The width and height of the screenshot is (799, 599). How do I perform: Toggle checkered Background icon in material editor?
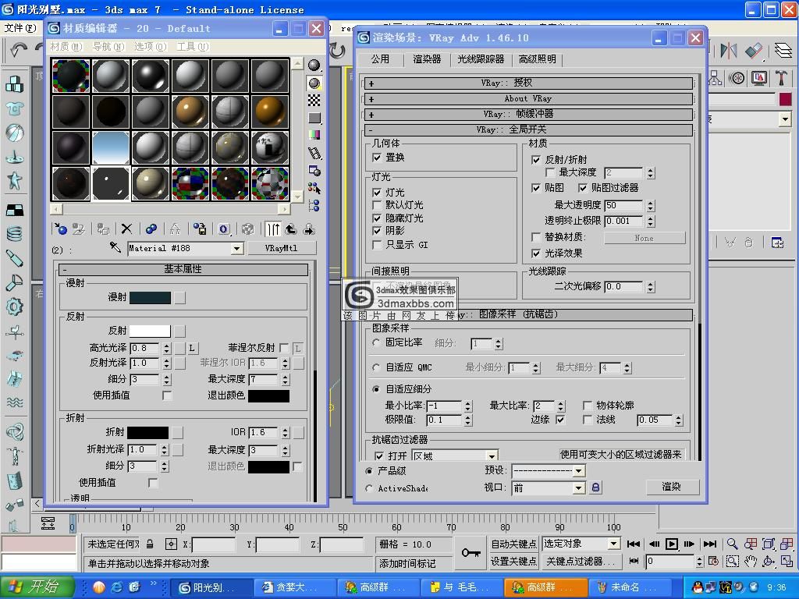click(314, 101)
